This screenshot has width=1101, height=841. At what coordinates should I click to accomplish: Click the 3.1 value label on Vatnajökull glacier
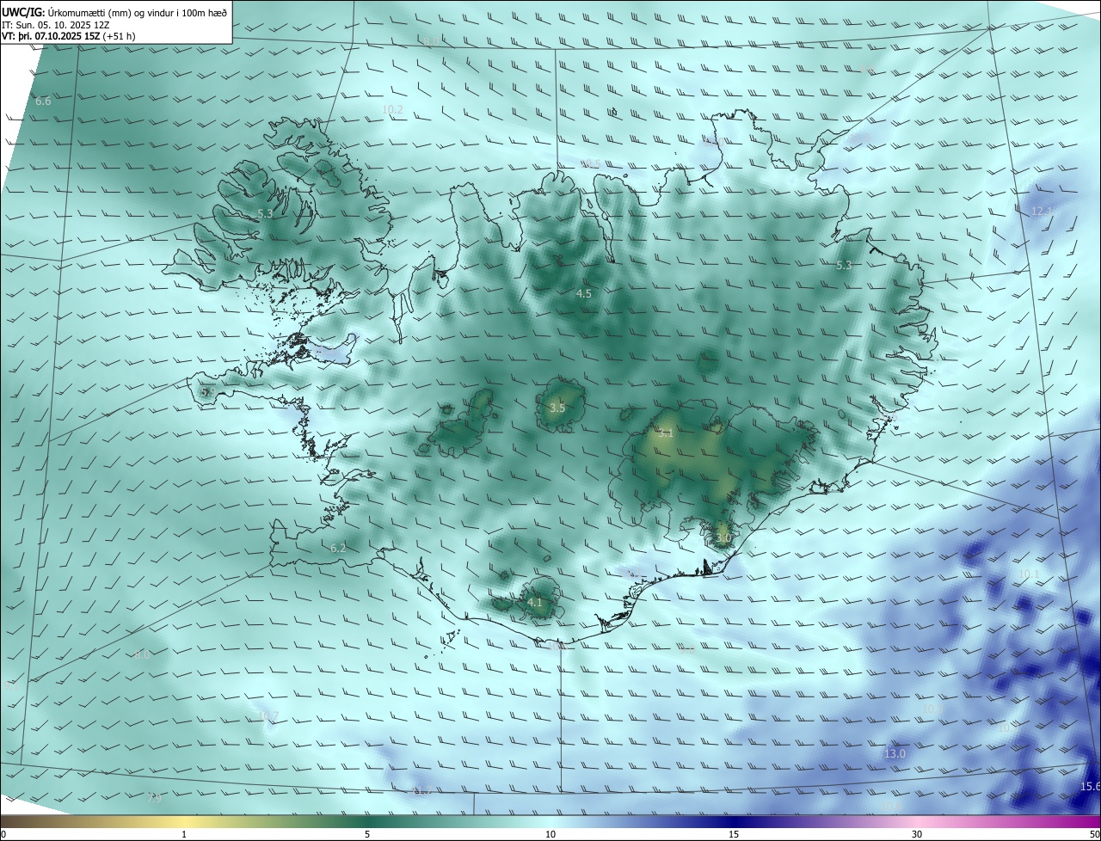click(x=666, y=433)
